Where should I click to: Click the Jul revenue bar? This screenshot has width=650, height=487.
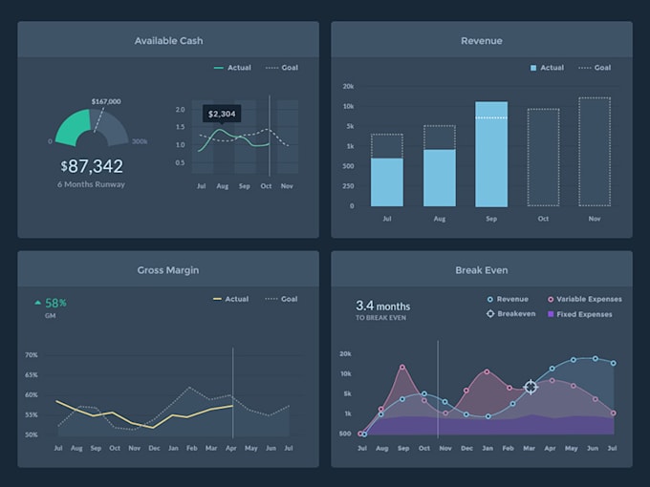click(387, 181)
